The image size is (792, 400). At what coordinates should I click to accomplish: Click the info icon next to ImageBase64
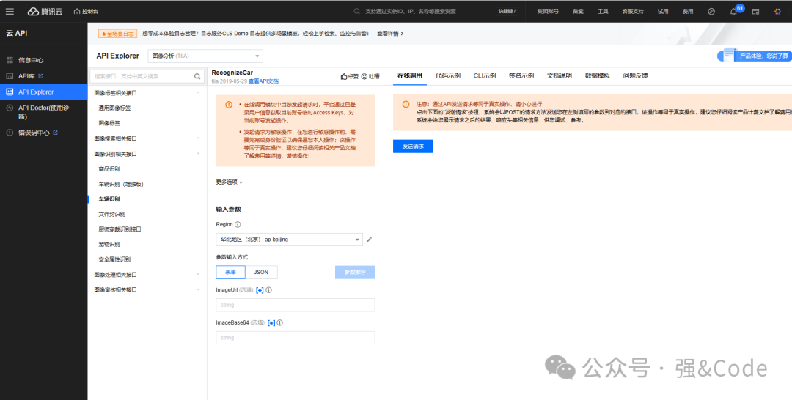[280, 323]
